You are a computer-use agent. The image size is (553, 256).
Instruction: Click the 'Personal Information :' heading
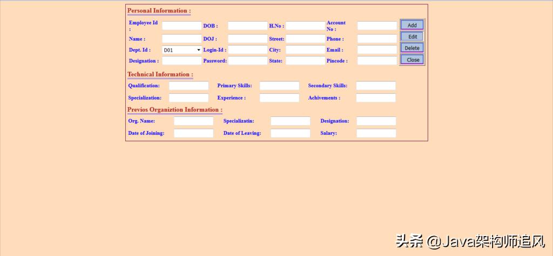[x=159, y=11]
